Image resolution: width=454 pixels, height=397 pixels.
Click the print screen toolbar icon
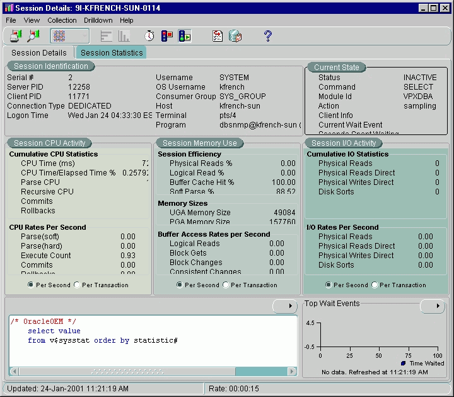[x=15, y=36]
